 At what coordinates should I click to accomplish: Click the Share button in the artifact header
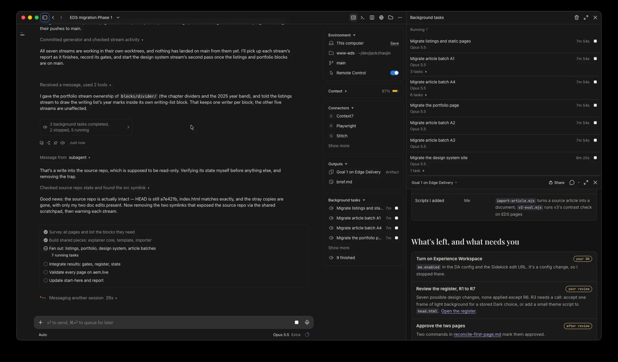(557, 183)
